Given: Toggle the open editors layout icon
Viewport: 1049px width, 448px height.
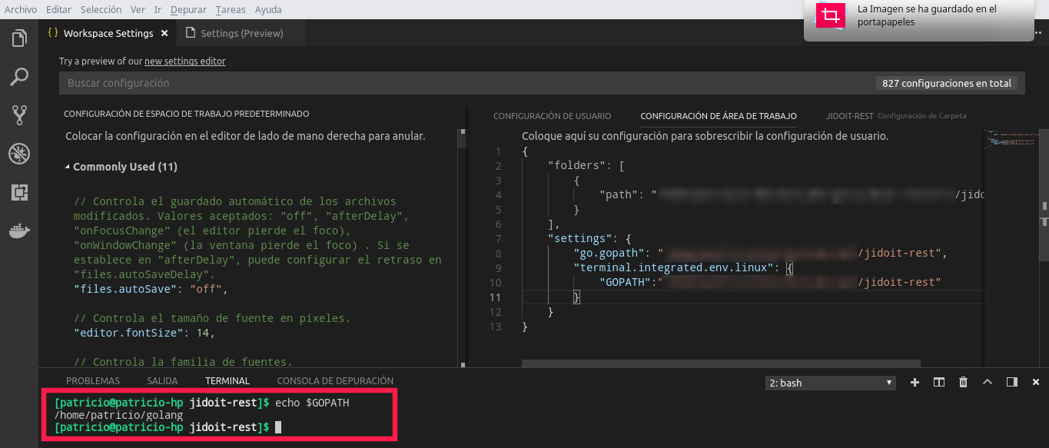Looking at the screenshot, I should click(1011, 381).
